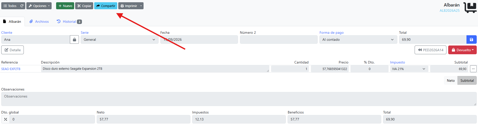Image resolution: width=478 pixels, height=132 pixels.
Task: Click the blue save icon button
Action: [471, 39]
